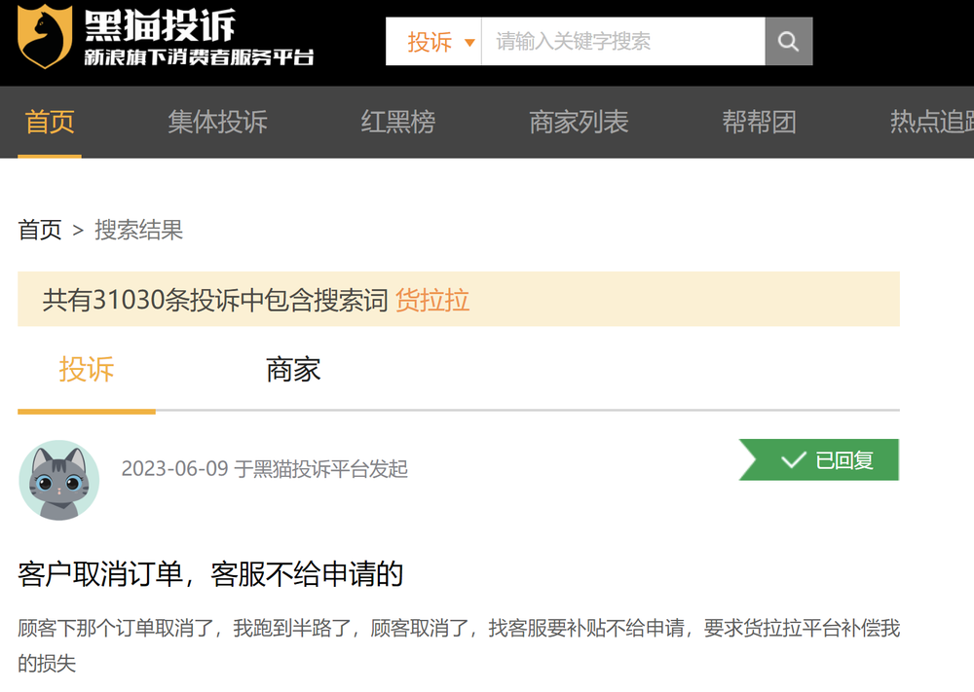The image size is (974, 692).
Task: Click the complaint description starting 顾客下那个订单取消了
Action: (459, 645)
